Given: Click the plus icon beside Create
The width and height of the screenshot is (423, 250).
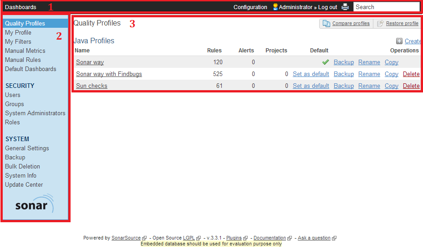Looking at the screenshot, I should click(399, 41).
